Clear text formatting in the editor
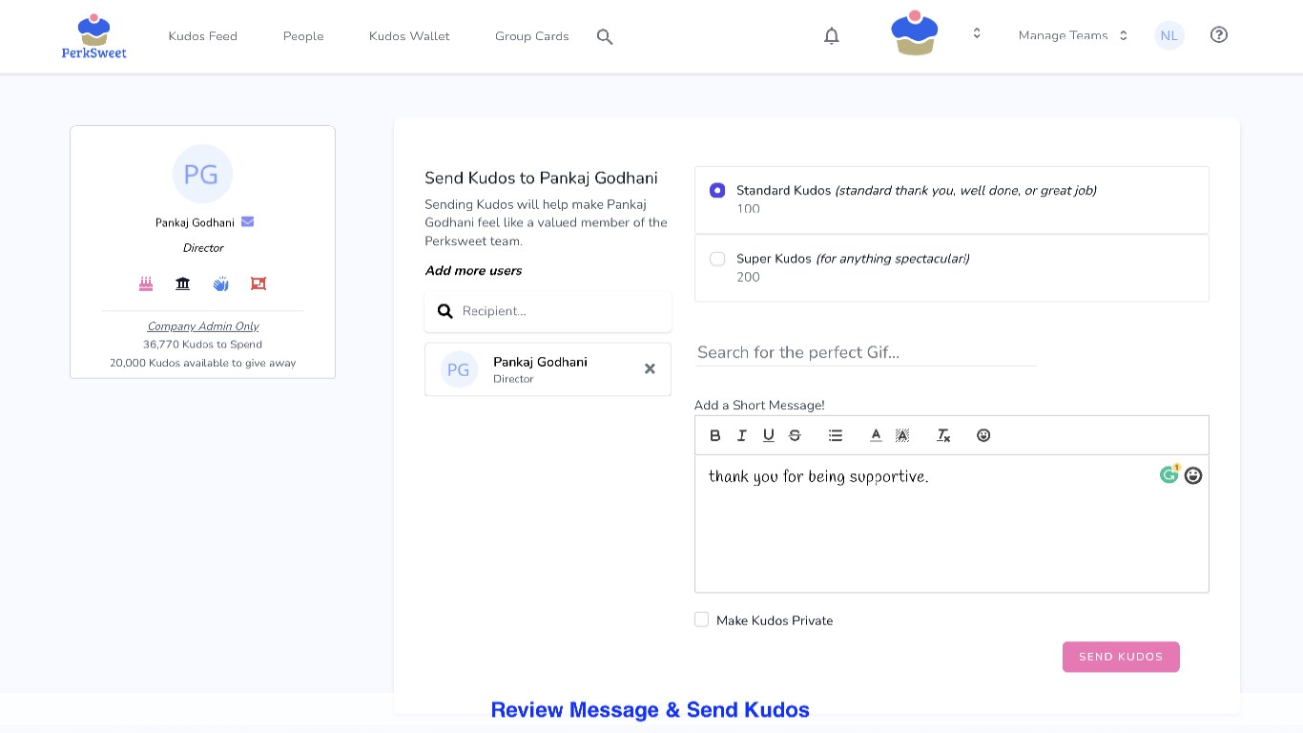The image size is (1303, 733). [x=943, y=435]
